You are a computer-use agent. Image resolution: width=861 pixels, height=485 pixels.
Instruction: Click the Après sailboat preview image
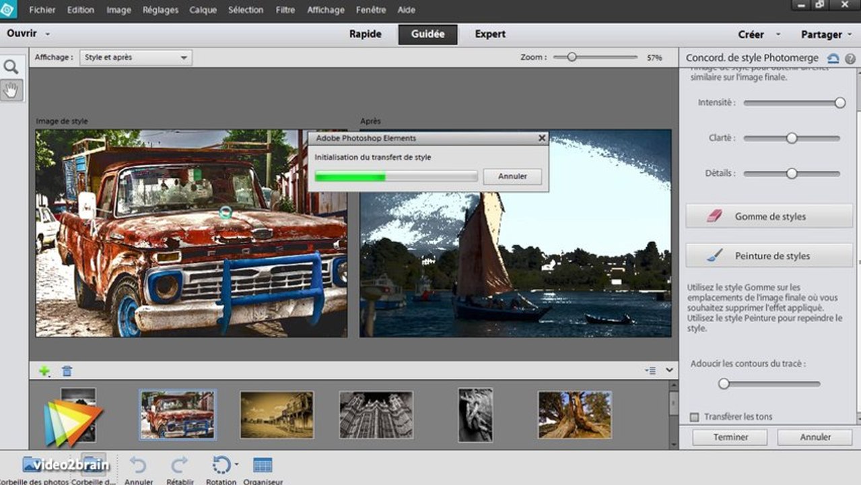pyautogui.click(x=516, y=233)
